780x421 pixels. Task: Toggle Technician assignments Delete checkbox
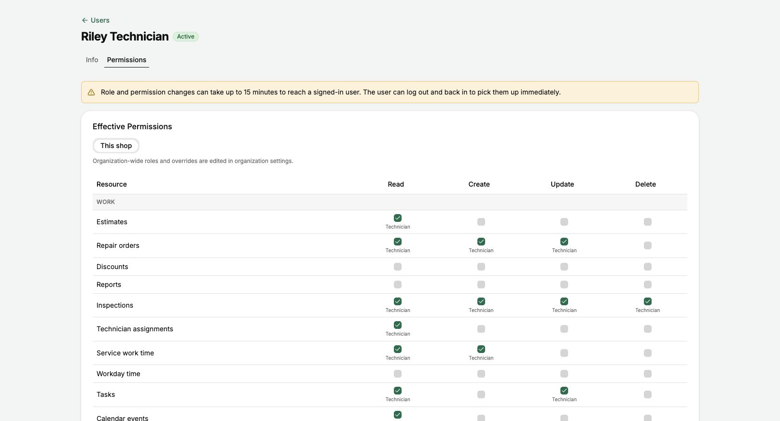click(648, 329)
